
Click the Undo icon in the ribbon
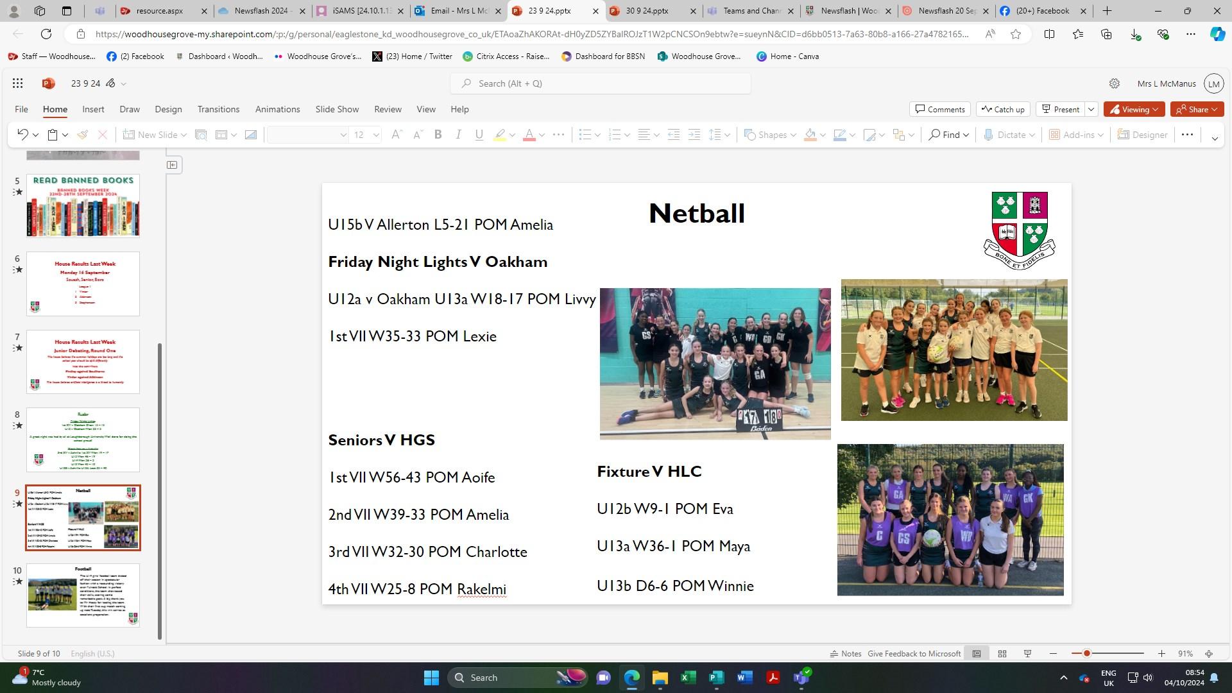(x=22, y=135)
